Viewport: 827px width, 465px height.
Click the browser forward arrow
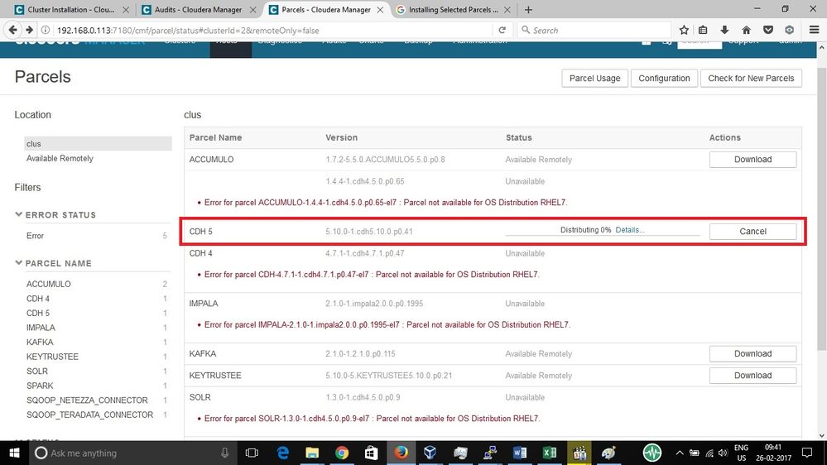pos(29,30)
